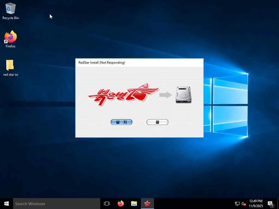Select the Firefox desktop shortcut
The image size is (279, 209).
pos(11,39)
